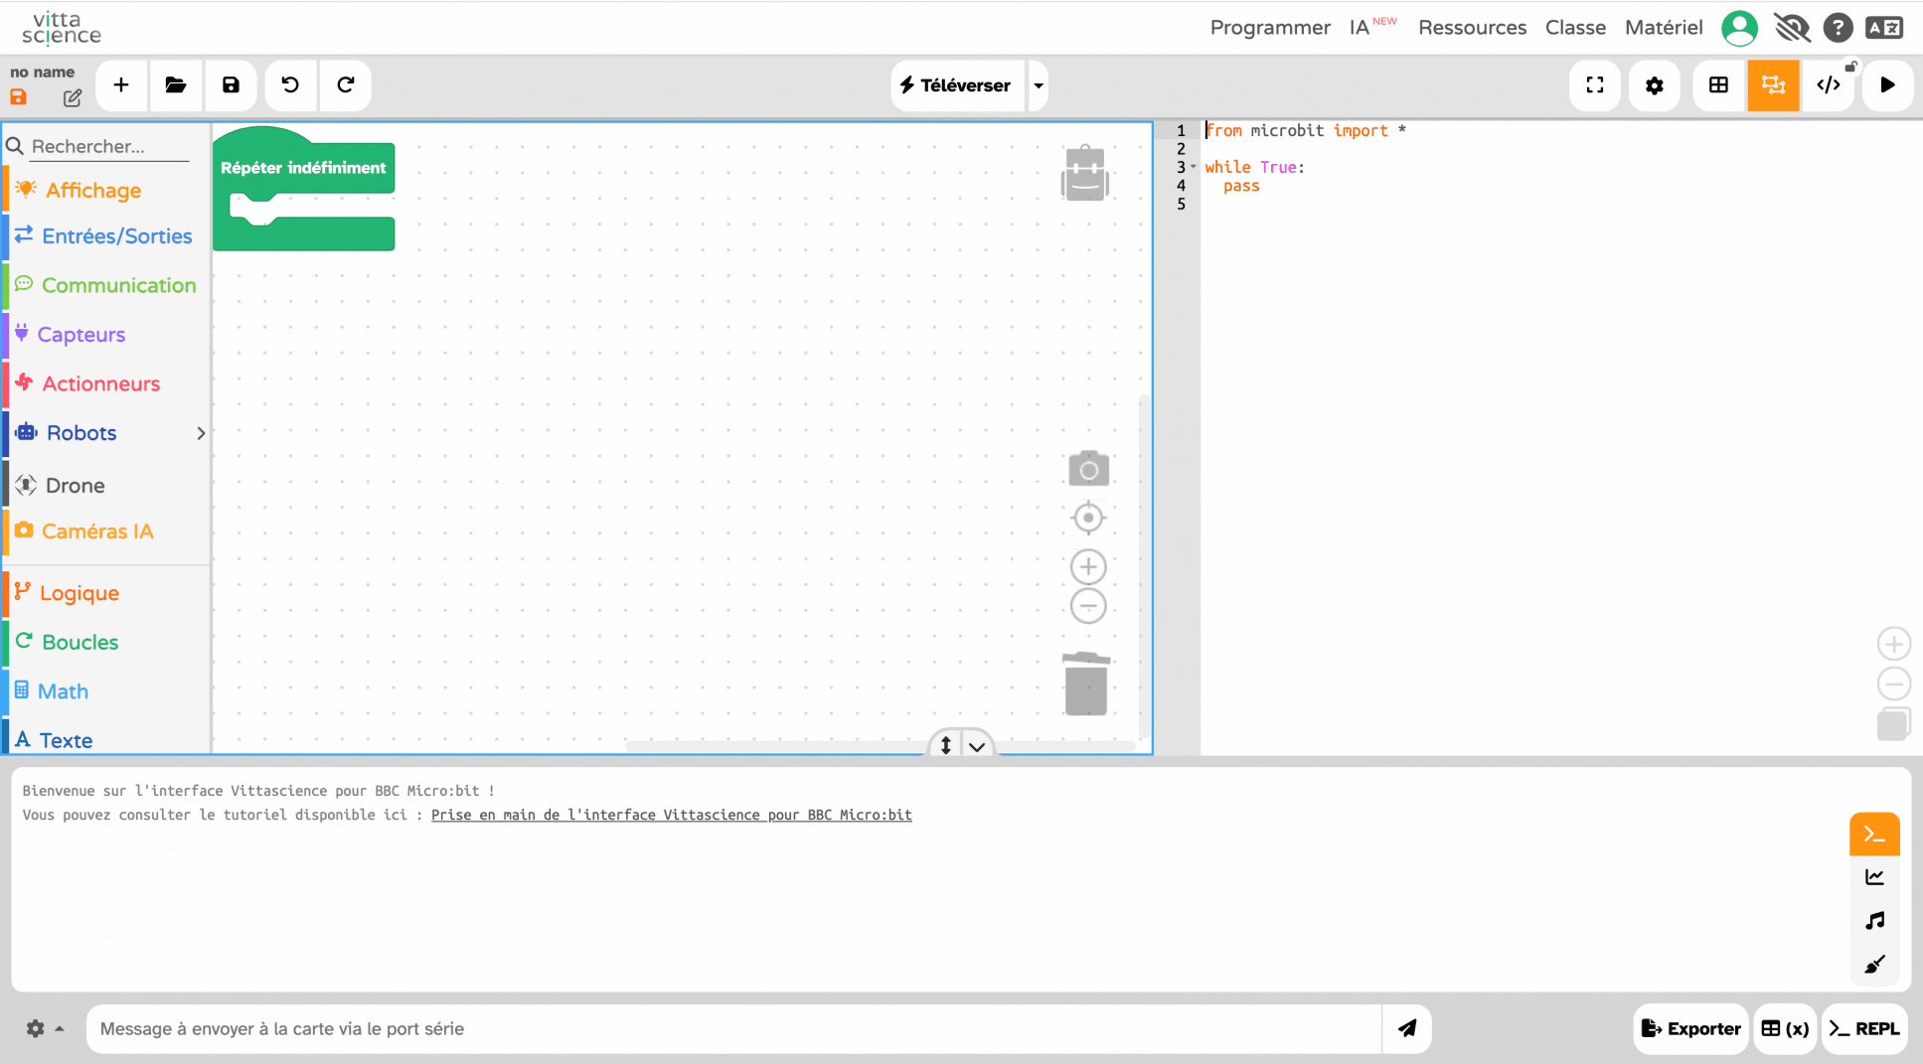Open the Boucles block category
The image size is (1923, 1064).
(106, 642)
